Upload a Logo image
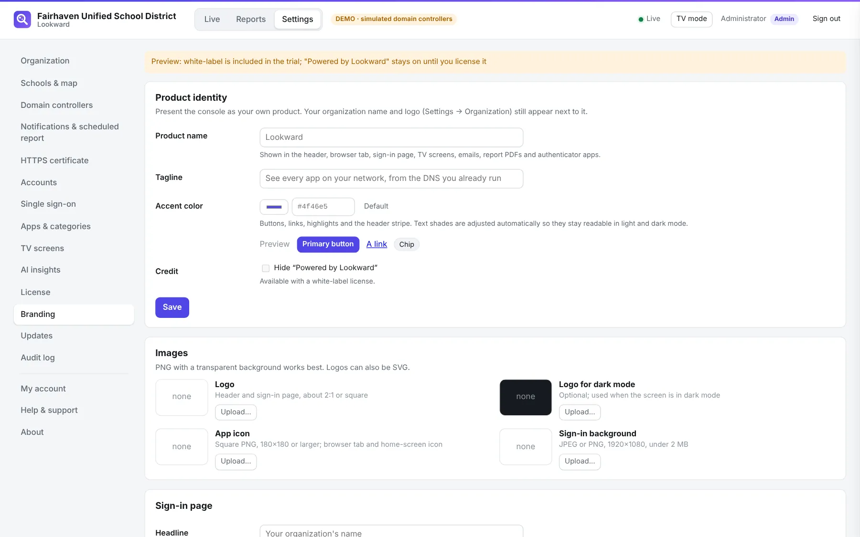Screen dimensions: 860x537 tap(236, 412)
